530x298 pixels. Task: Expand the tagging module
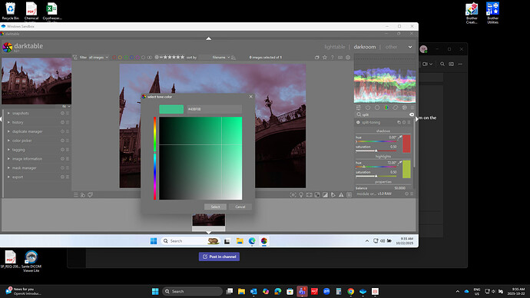(x=8, y=150)
